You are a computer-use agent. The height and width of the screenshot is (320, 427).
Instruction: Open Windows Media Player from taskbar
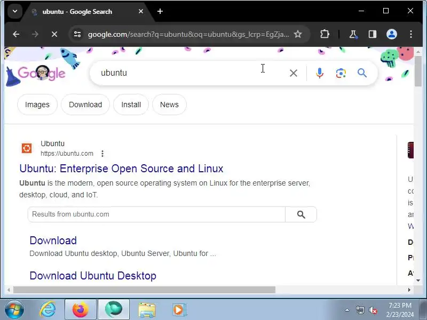pos(179,310)
